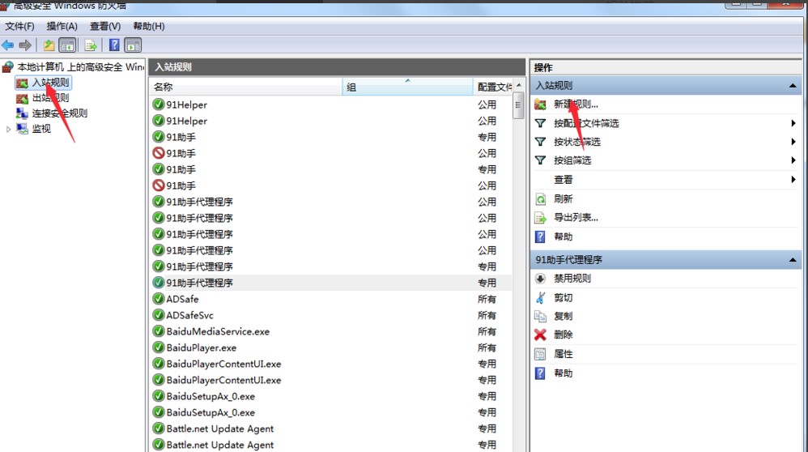Select the BaiduMediaService.exe rule

coord(330,331)
